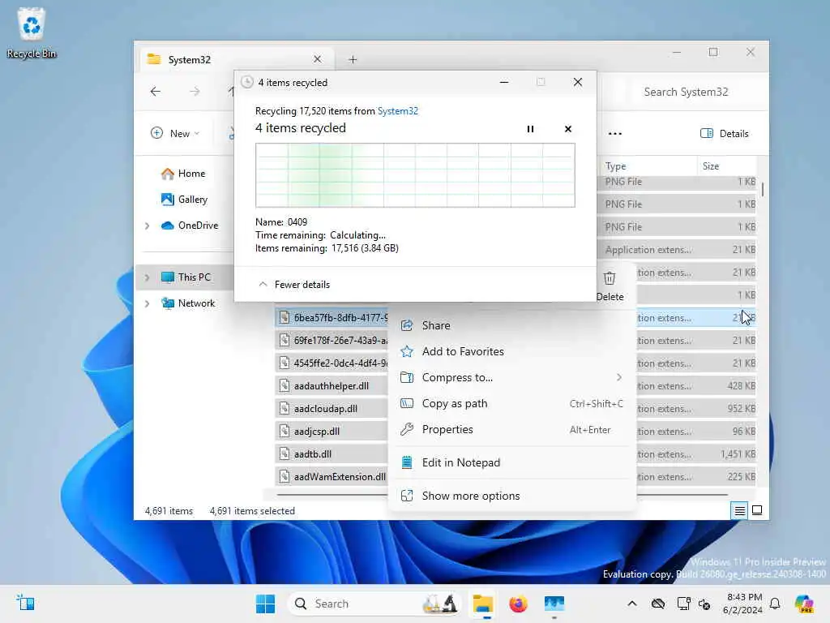The image size is (830, 623).
Task: Click the 1,451 KB size cell
Action: [738, 454]
